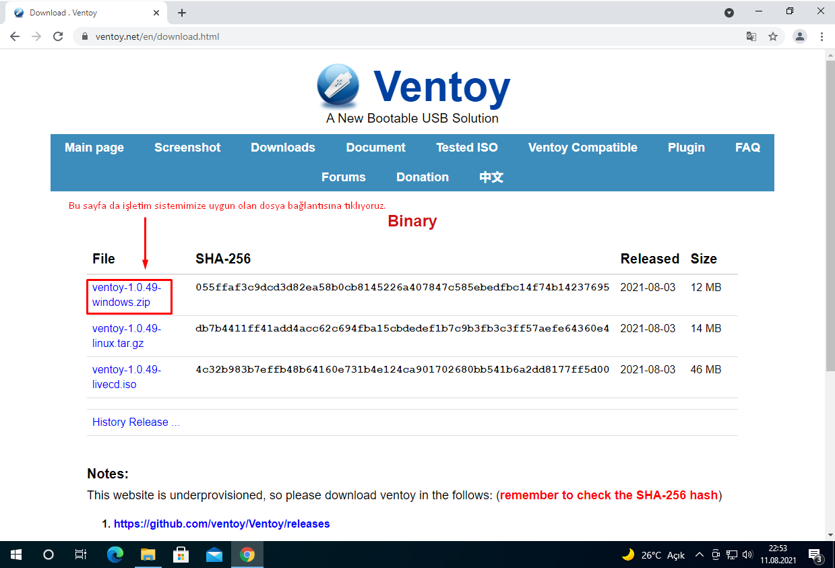Open Mail app from taskbar

(x=214, y=555)
